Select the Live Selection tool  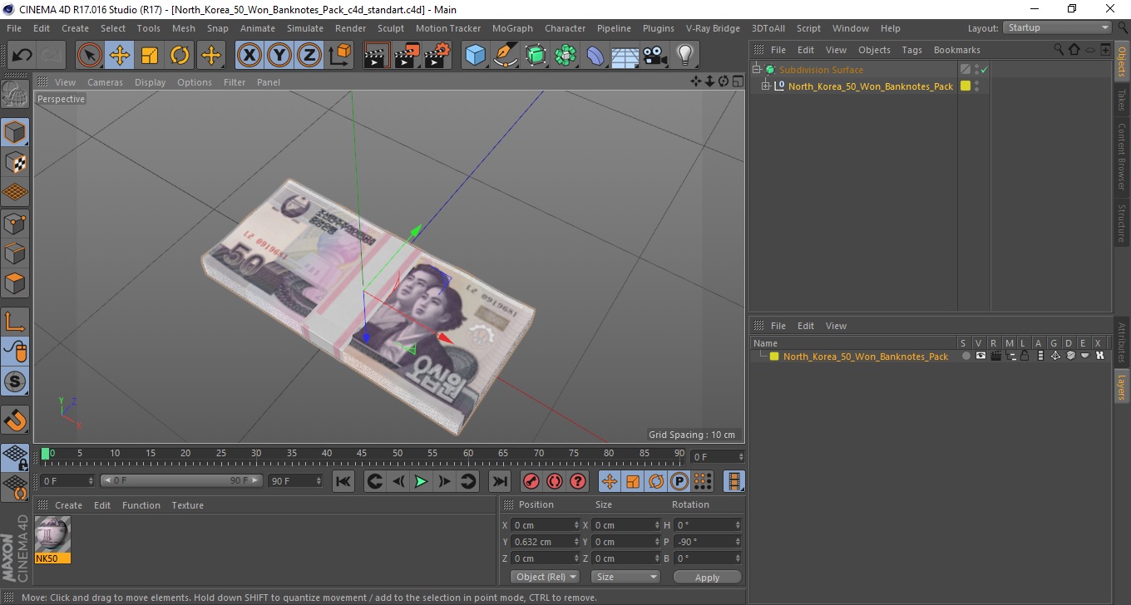tap(90, 56)
